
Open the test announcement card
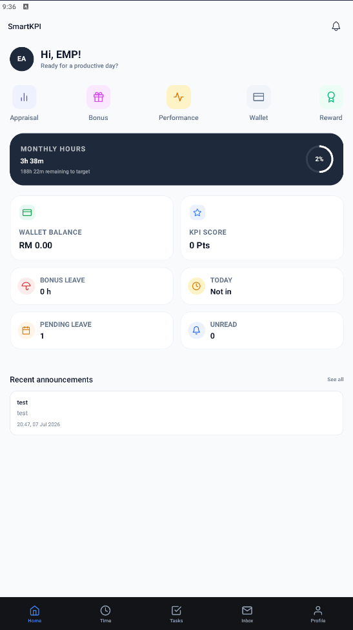point(177,413)
